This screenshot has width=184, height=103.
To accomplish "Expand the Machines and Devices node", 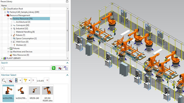I will coord(8,51).
